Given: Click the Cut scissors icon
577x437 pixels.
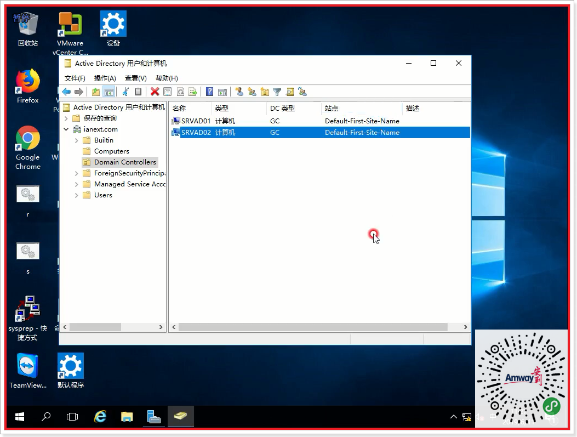Looking at the screenshot, I should [126, 92].
